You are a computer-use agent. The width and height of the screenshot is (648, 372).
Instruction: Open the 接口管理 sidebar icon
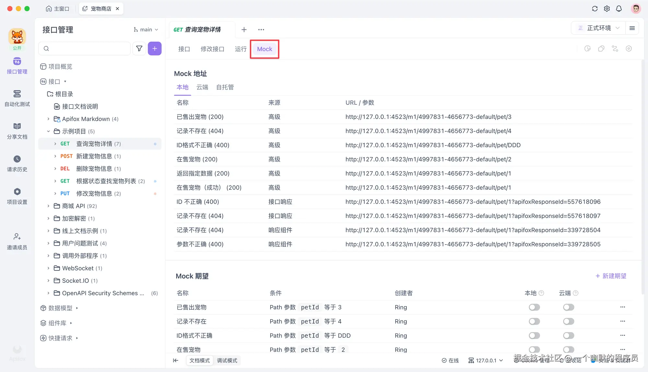(x=17, y=65)
